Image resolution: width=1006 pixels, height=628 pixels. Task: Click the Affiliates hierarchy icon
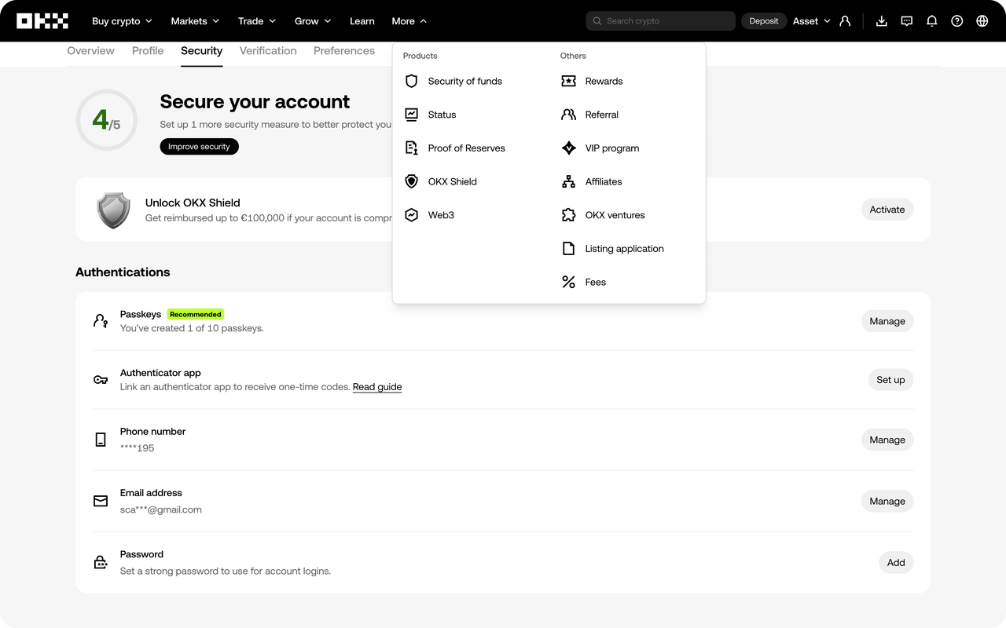click(568, 181)
